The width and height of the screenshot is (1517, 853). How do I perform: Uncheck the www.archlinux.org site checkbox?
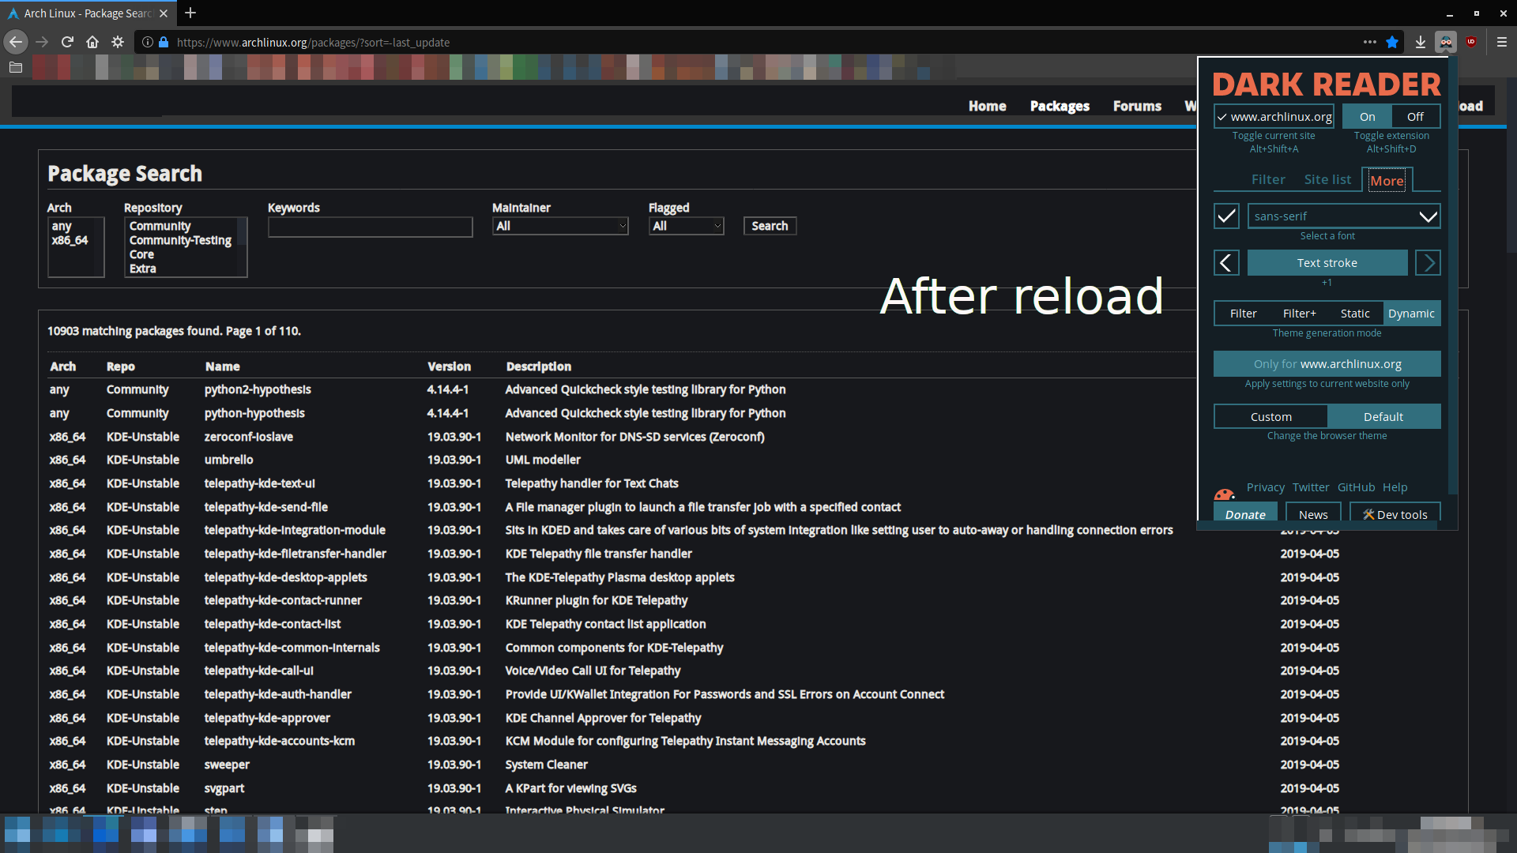tap(1222, 116)
